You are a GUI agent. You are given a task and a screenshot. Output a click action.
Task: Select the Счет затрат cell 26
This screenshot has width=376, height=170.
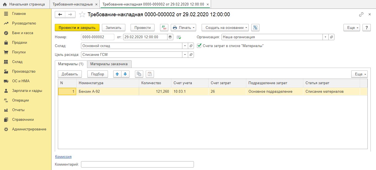(227, 92)
